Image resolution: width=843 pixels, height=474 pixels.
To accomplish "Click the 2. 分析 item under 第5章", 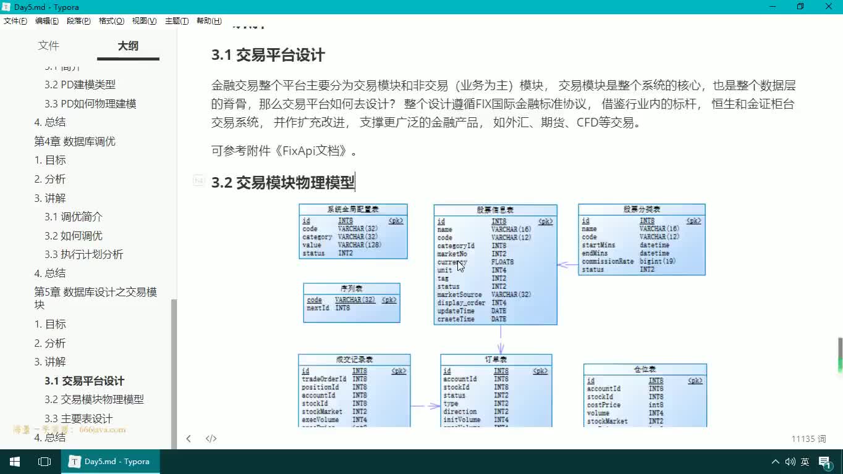I will (50, 343).
